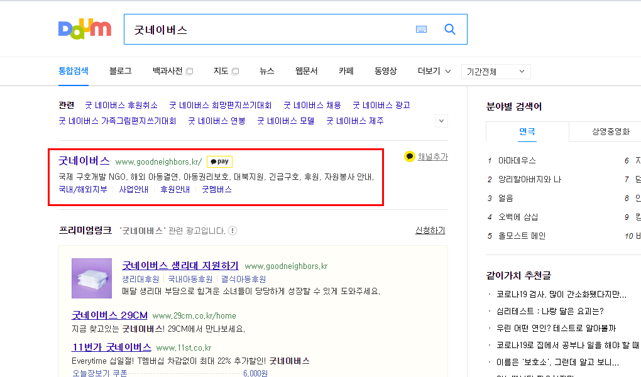This screenshot has height=377, width=641.
Task: Open the 11번가 굿네이버스 ad link
Action: point(112,347)
